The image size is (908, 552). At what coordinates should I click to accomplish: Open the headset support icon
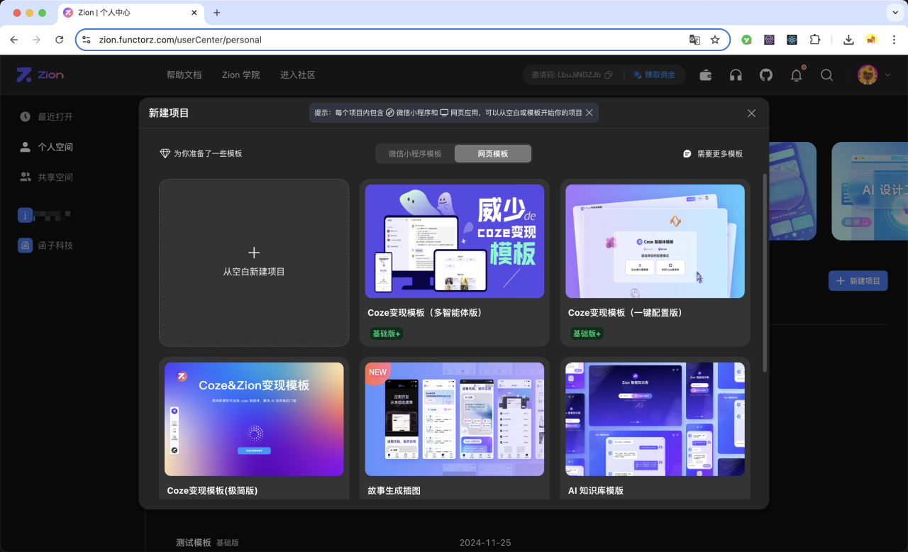736,75
